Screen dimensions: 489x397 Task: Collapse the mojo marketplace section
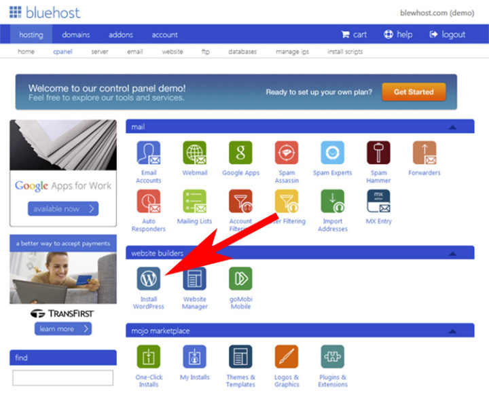[452, 331]
